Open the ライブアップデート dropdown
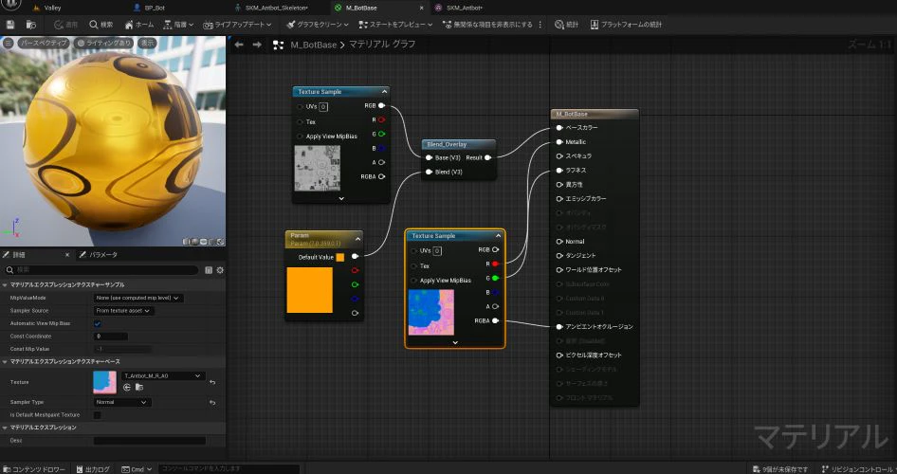The height and width of the screenshot is (474, 897). 237,25
